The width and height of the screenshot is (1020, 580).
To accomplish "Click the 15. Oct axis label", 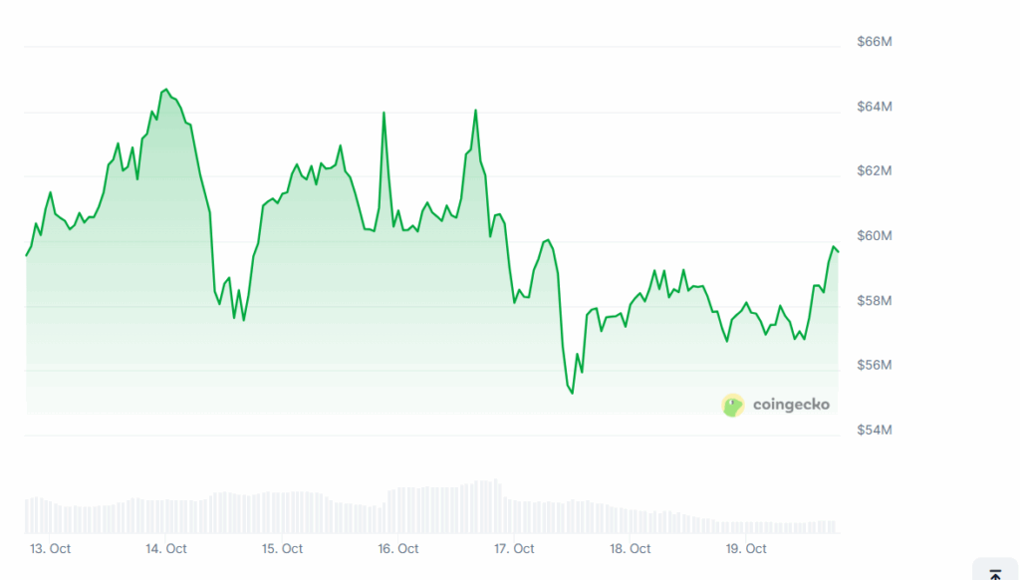I will [x=282, y=548].
